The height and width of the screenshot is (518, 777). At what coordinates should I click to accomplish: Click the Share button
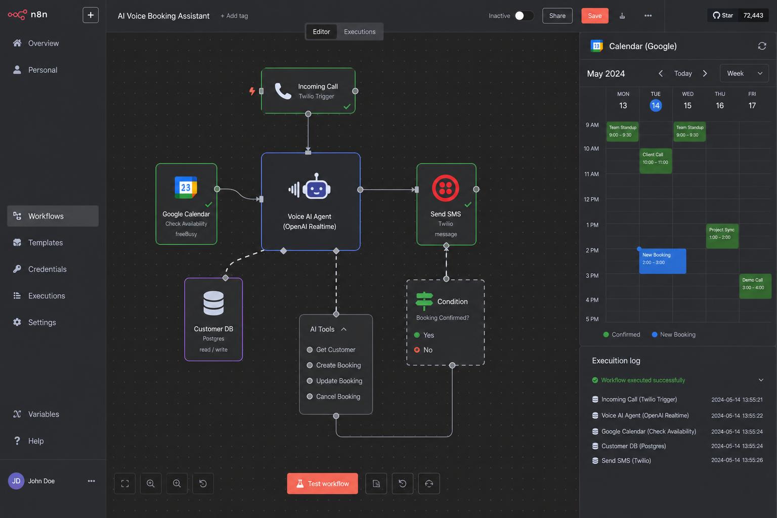click(x=557, y=16)
